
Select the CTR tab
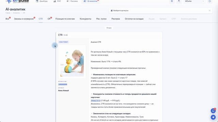pos(41,19)
